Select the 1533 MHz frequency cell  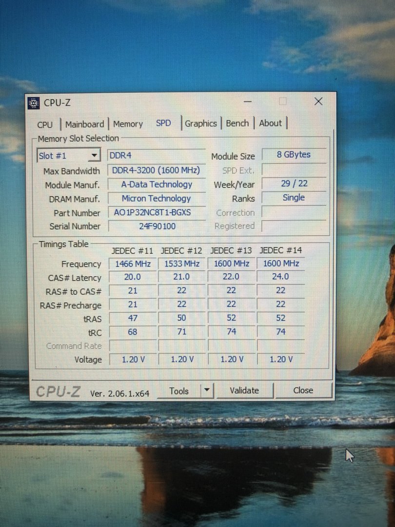[182, 264]
